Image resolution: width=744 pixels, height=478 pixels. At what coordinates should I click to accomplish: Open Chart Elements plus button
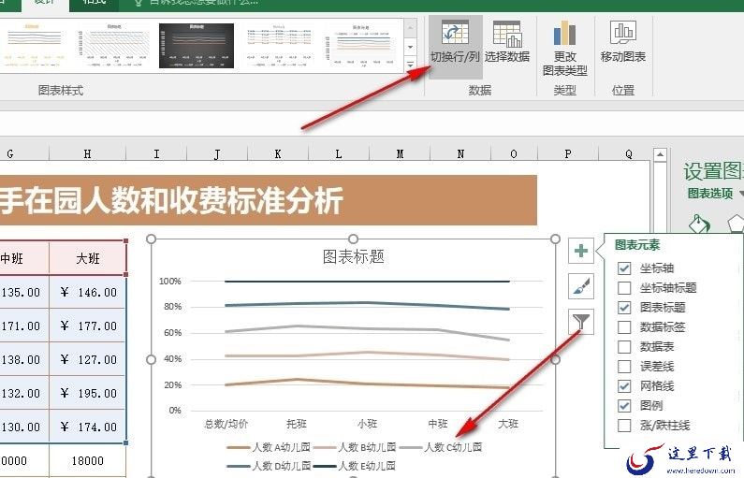pyautogui.click(x=581, y=251)
